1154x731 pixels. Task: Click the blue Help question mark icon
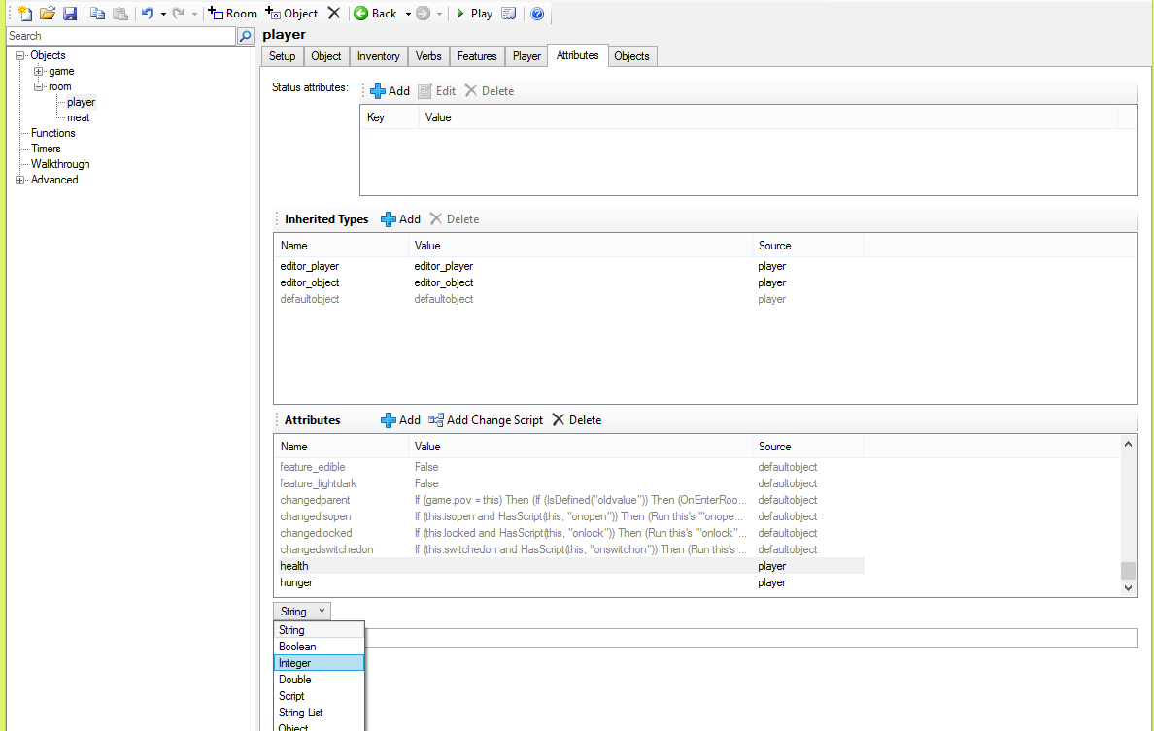coord(537,14)
